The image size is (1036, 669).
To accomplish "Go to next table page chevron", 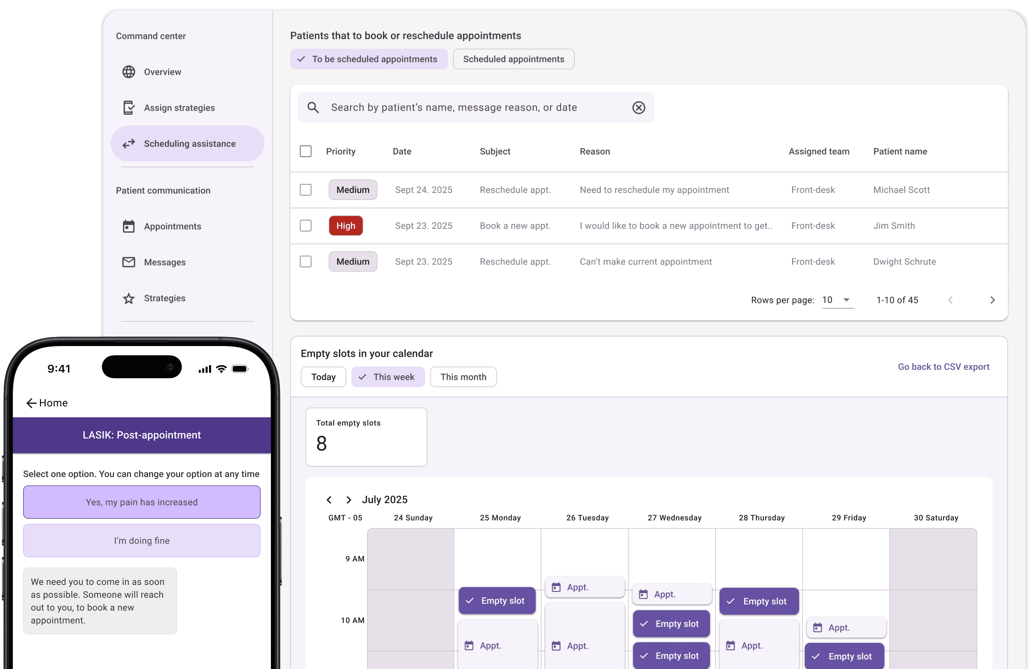I will coord(992,300).
